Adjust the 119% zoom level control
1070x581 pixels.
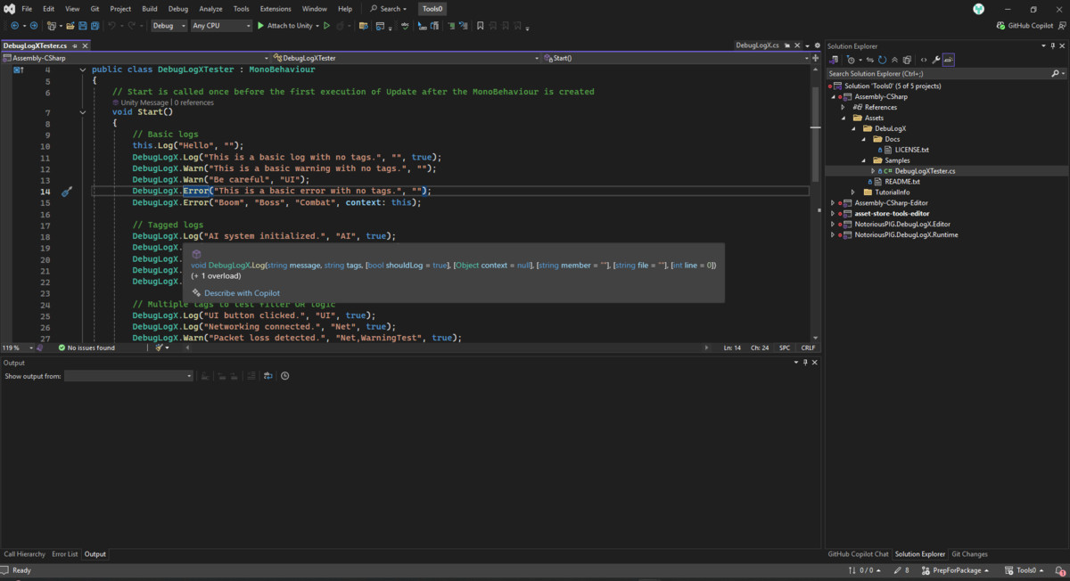(16, 348)
